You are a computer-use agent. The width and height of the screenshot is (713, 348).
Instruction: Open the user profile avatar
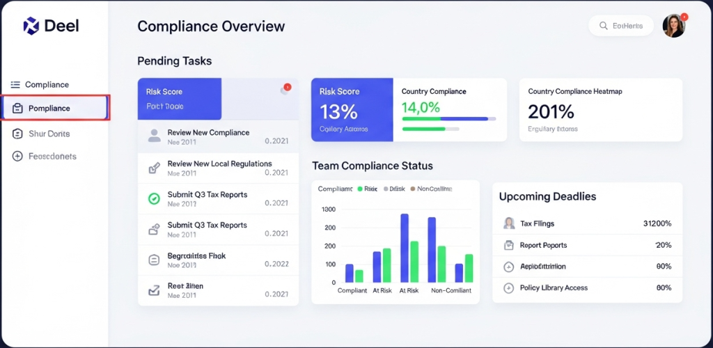[x=673, y=26]
